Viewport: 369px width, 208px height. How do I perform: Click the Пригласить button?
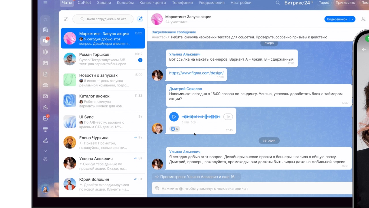tap(345, 3)
